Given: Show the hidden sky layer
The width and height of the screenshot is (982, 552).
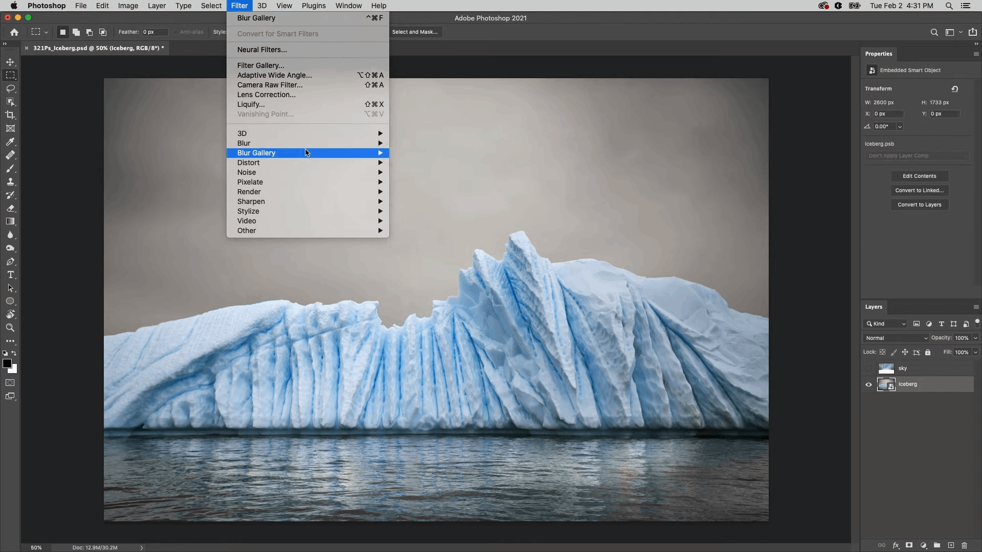Looking at the screenshot, I should pyautogui.click(x=868, y=369).
